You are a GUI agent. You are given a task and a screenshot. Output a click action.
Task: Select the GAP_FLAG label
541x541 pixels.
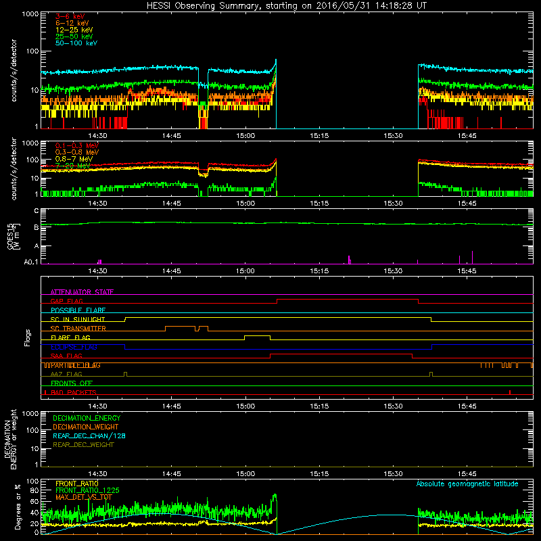pyautogui.click(x=66, y=301)
